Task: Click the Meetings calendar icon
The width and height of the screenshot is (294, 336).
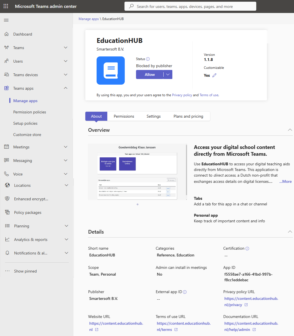Action: [7, 147]
